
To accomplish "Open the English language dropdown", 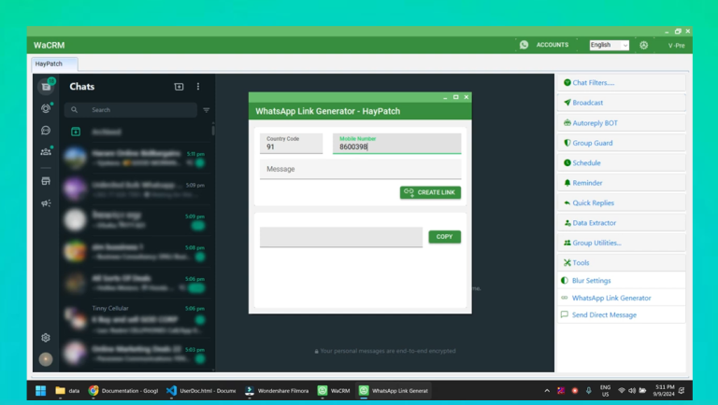I will [609, 45].
